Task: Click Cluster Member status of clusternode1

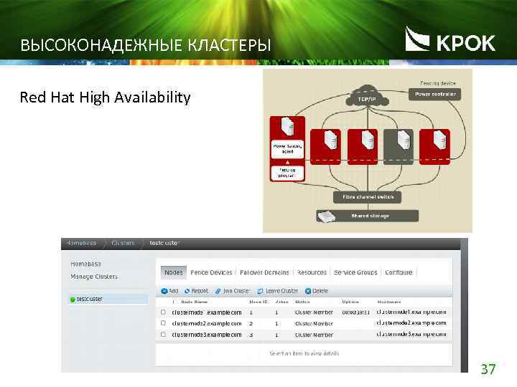Action: click(x=314, y=312)
